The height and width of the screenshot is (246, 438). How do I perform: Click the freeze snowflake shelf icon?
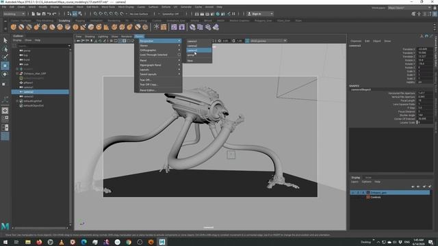(x=156, y=27)
